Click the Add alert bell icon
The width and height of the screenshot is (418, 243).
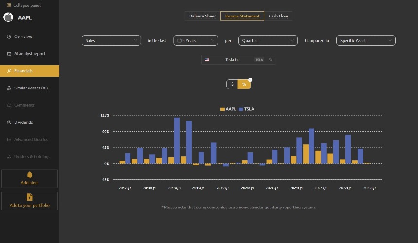tap(30, 174)
